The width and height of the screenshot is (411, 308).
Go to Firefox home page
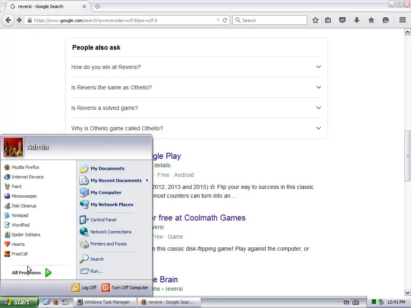(371, 20)
